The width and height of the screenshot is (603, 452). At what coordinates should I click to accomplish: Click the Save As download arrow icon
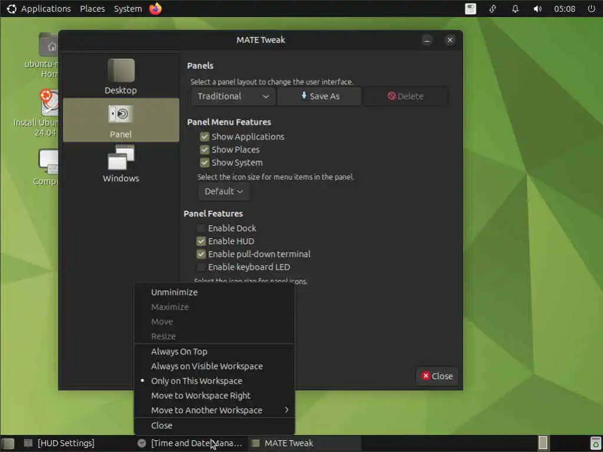click(304, 95)
